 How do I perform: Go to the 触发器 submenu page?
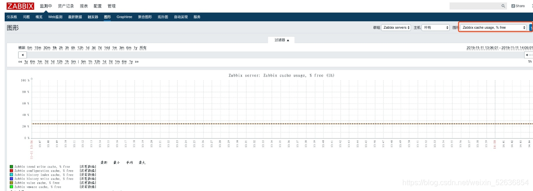tap(93, 17)
